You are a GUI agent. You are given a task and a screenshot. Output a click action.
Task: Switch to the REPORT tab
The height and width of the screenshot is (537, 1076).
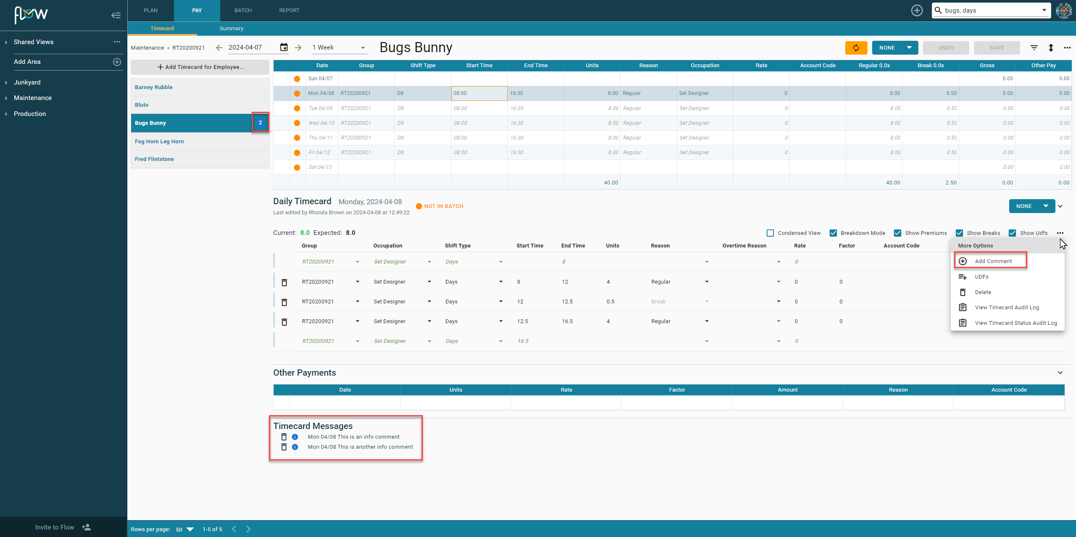[289, 11]
